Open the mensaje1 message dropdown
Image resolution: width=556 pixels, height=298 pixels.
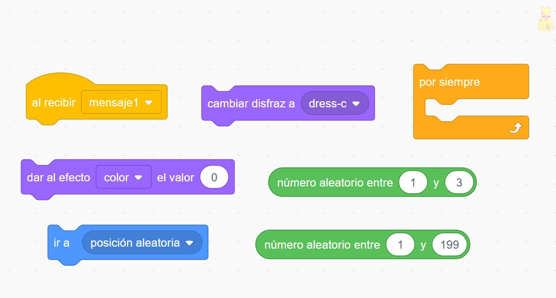tap(121, 102)
